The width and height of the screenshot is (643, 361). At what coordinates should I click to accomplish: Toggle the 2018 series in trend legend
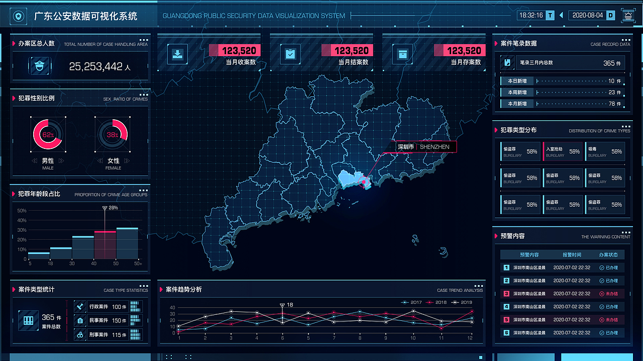coord(437,302)
